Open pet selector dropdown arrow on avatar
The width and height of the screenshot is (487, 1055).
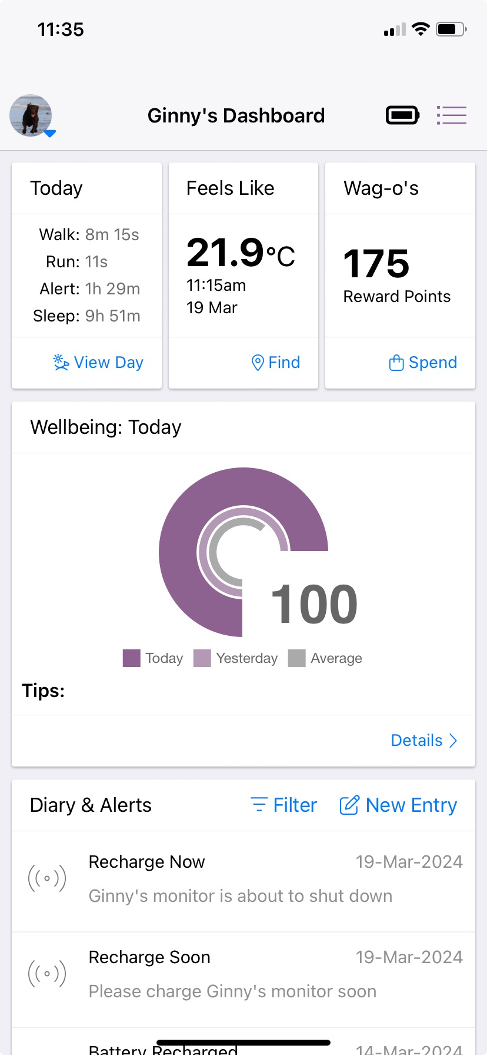(51, 134)
